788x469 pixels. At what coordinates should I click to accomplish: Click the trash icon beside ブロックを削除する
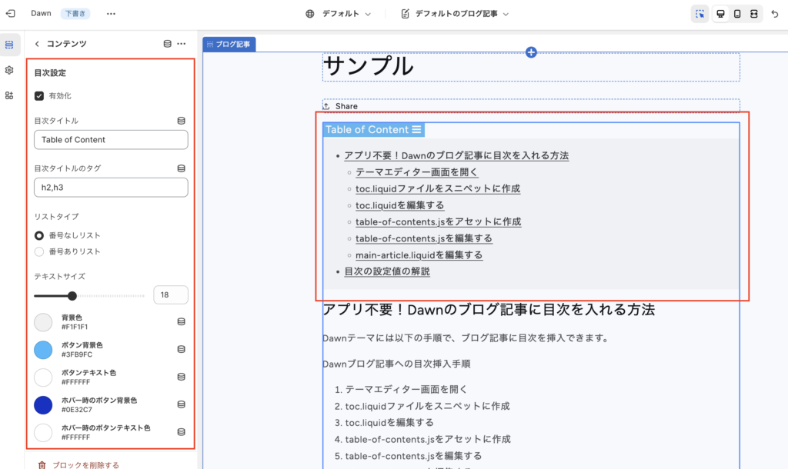pyautogui.click(x=42, y=465)
